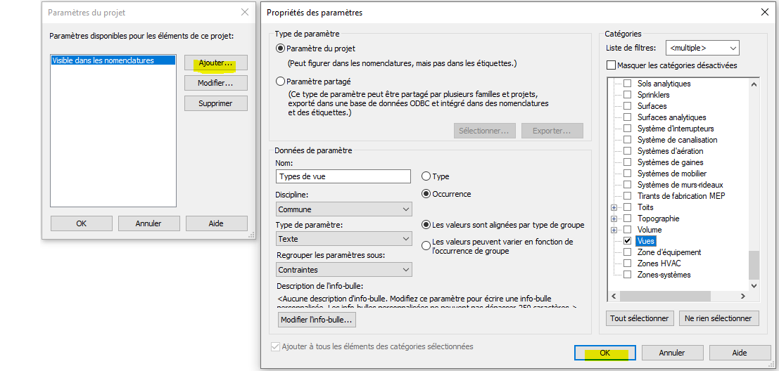Viewport: 779px width, 371px height.
Task: Check the Toits category checkbox
Action: coord(627,207)
